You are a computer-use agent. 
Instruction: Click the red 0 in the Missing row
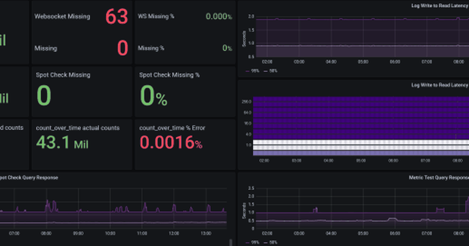(122, 48)
